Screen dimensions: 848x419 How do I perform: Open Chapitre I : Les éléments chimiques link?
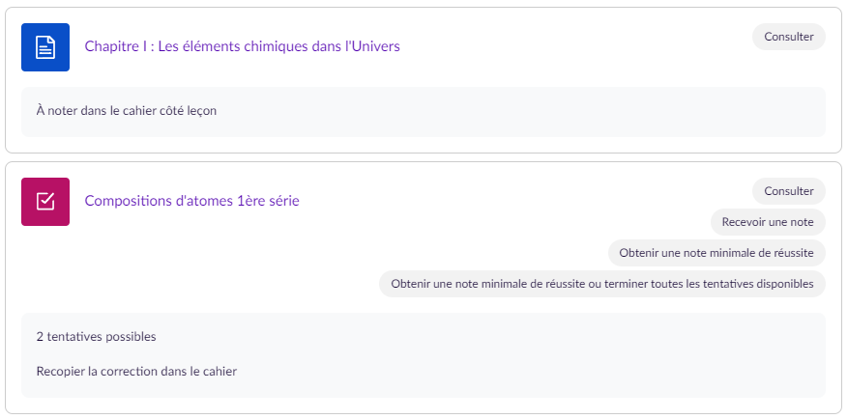[x=242, y=46]
